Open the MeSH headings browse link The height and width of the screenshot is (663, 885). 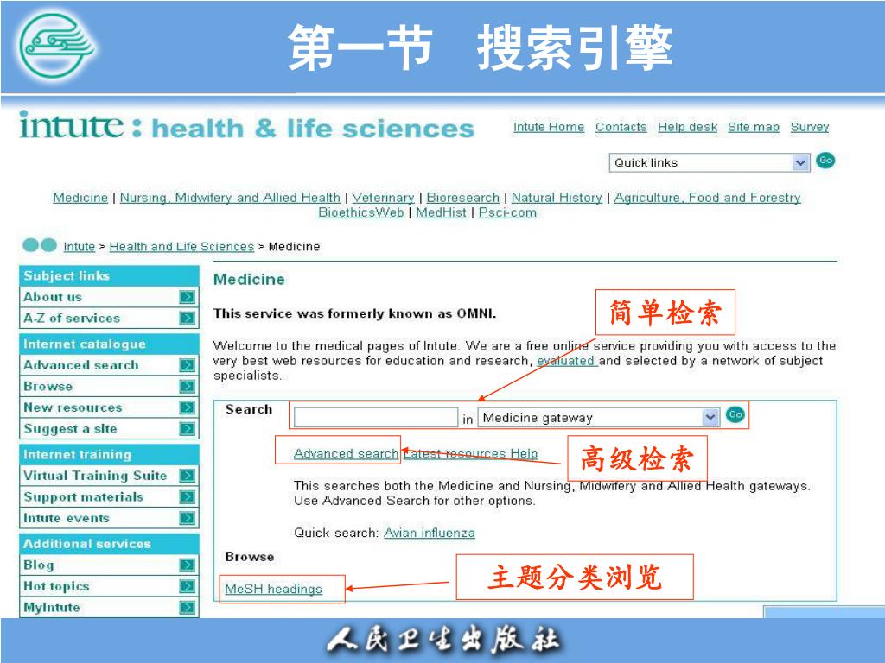tap(273, 589)
